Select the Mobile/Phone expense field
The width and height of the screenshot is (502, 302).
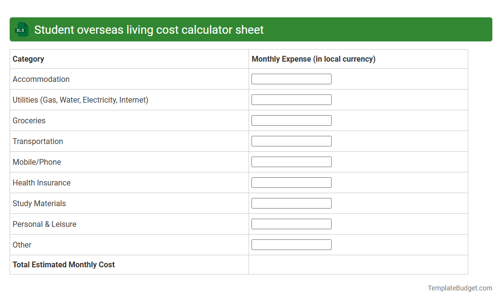291,161
